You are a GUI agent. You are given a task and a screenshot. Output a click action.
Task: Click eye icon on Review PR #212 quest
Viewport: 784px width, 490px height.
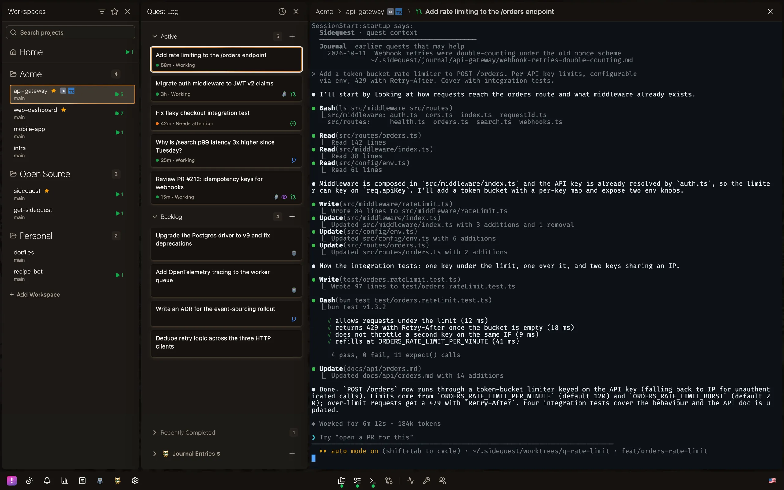point(284,197)
